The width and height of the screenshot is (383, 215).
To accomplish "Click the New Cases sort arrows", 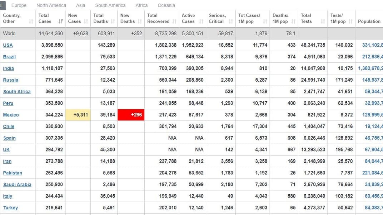I will coord(86,21).
